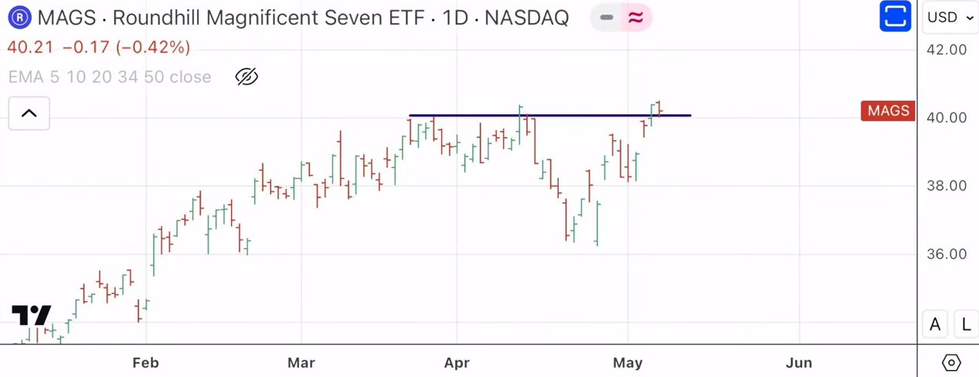979x377 pixels.
Task: Click the TradingView logo
Action: tap(32, 316)
